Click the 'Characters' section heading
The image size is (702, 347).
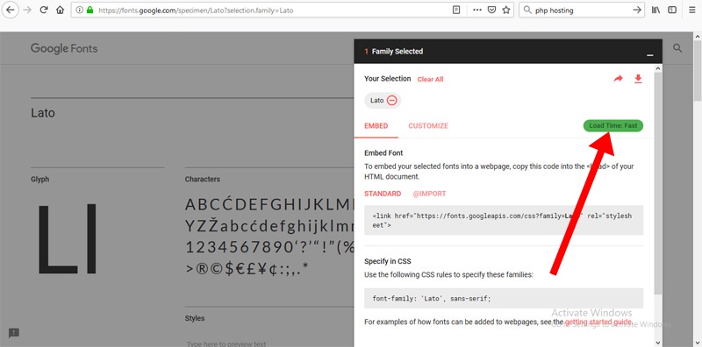[203, 179]
